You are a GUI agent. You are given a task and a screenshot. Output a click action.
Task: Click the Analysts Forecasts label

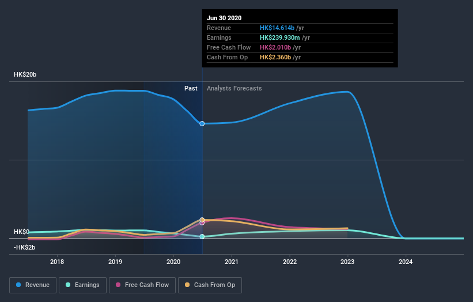pos(234,88)
